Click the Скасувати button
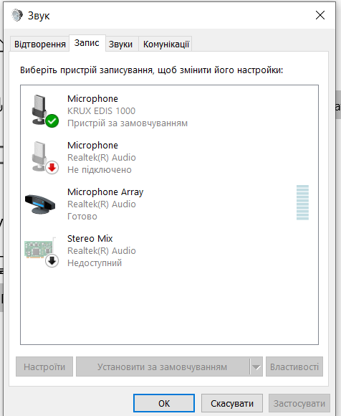The image size is (341, 416). [232, 403]
